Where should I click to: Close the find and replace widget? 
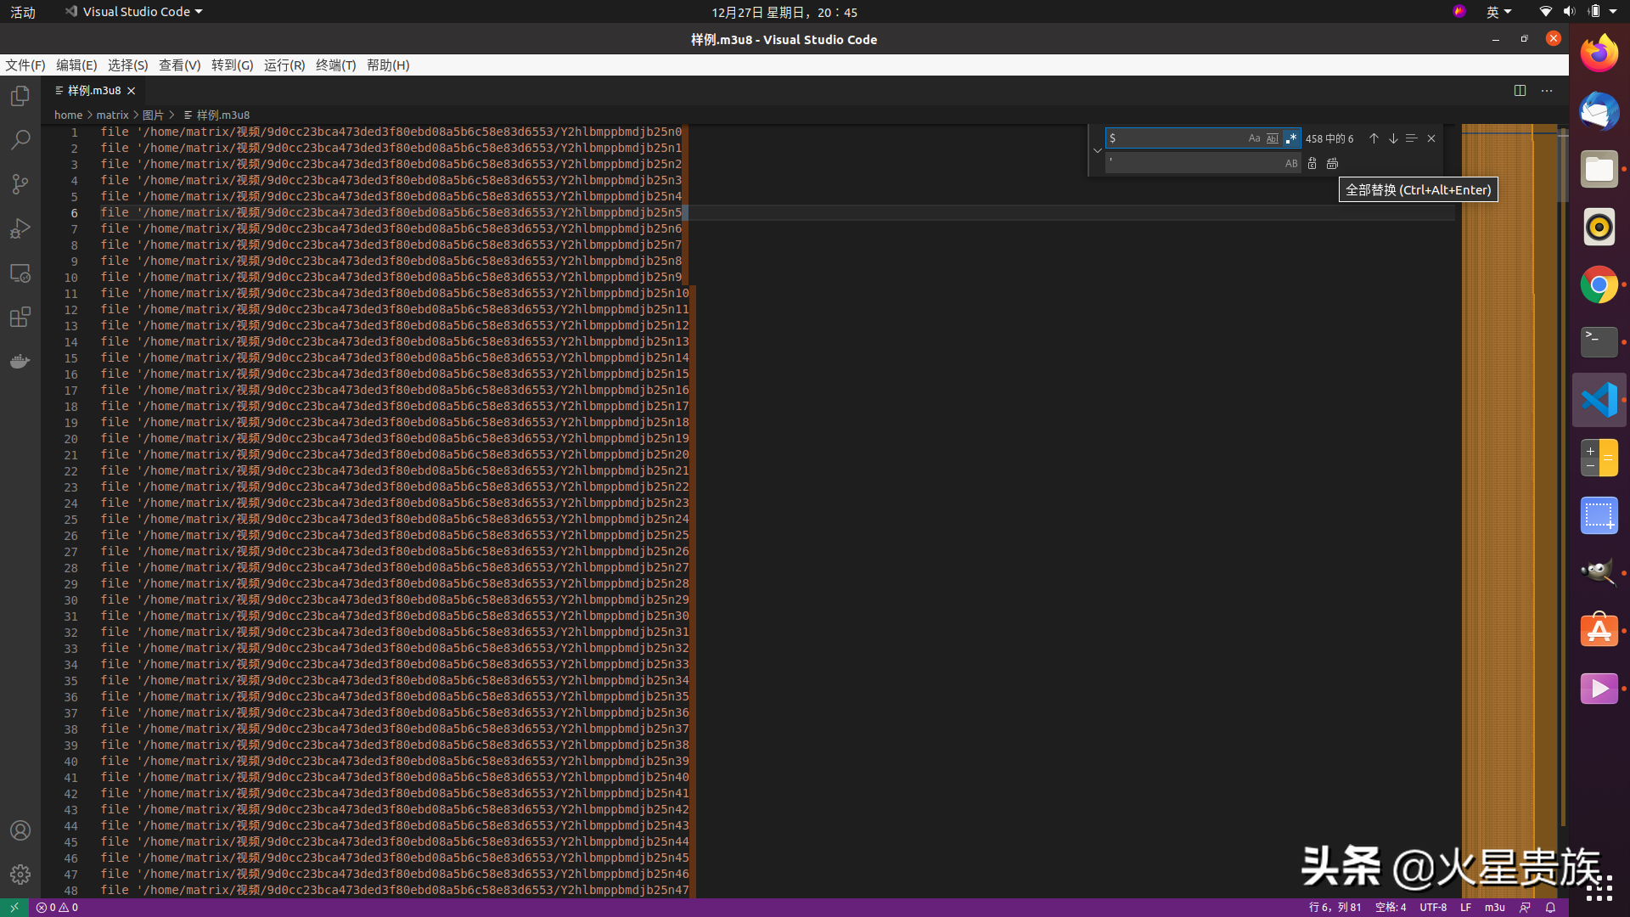pyautogui.click(x=1431, y=138)
